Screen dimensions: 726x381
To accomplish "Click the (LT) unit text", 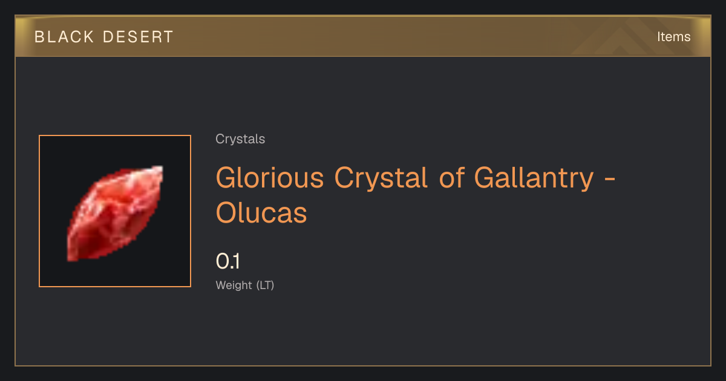I will tap(265, 285).
